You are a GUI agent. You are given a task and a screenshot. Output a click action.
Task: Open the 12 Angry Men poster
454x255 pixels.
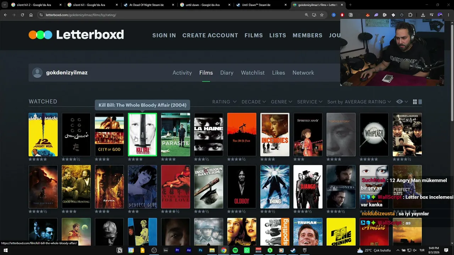[43, 135]
